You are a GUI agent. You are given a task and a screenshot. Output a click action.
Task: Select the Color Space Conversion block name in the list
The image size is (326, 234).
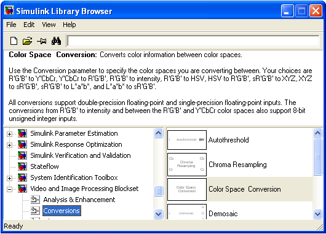pyautogui.click(x=245, y=189)
